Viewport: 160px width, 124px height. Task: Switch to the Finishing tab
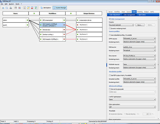coord(140,12)
